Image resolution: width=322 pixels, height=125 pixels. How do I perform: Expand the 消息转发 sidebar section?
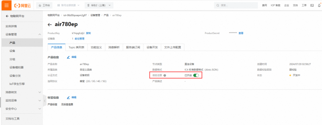tap(22, 92)
